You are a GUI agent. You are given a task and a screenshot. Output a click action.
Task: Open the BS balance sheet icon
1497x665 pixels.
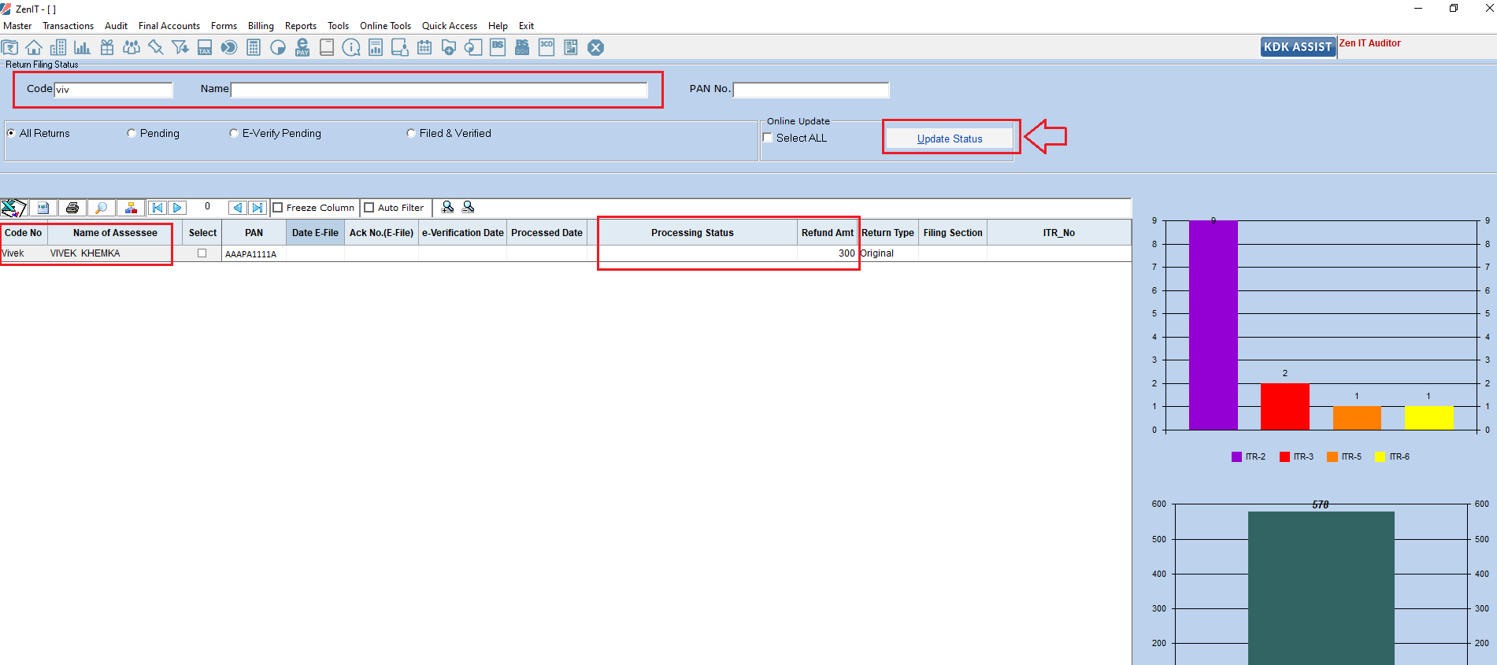click(x=498, y=48)
